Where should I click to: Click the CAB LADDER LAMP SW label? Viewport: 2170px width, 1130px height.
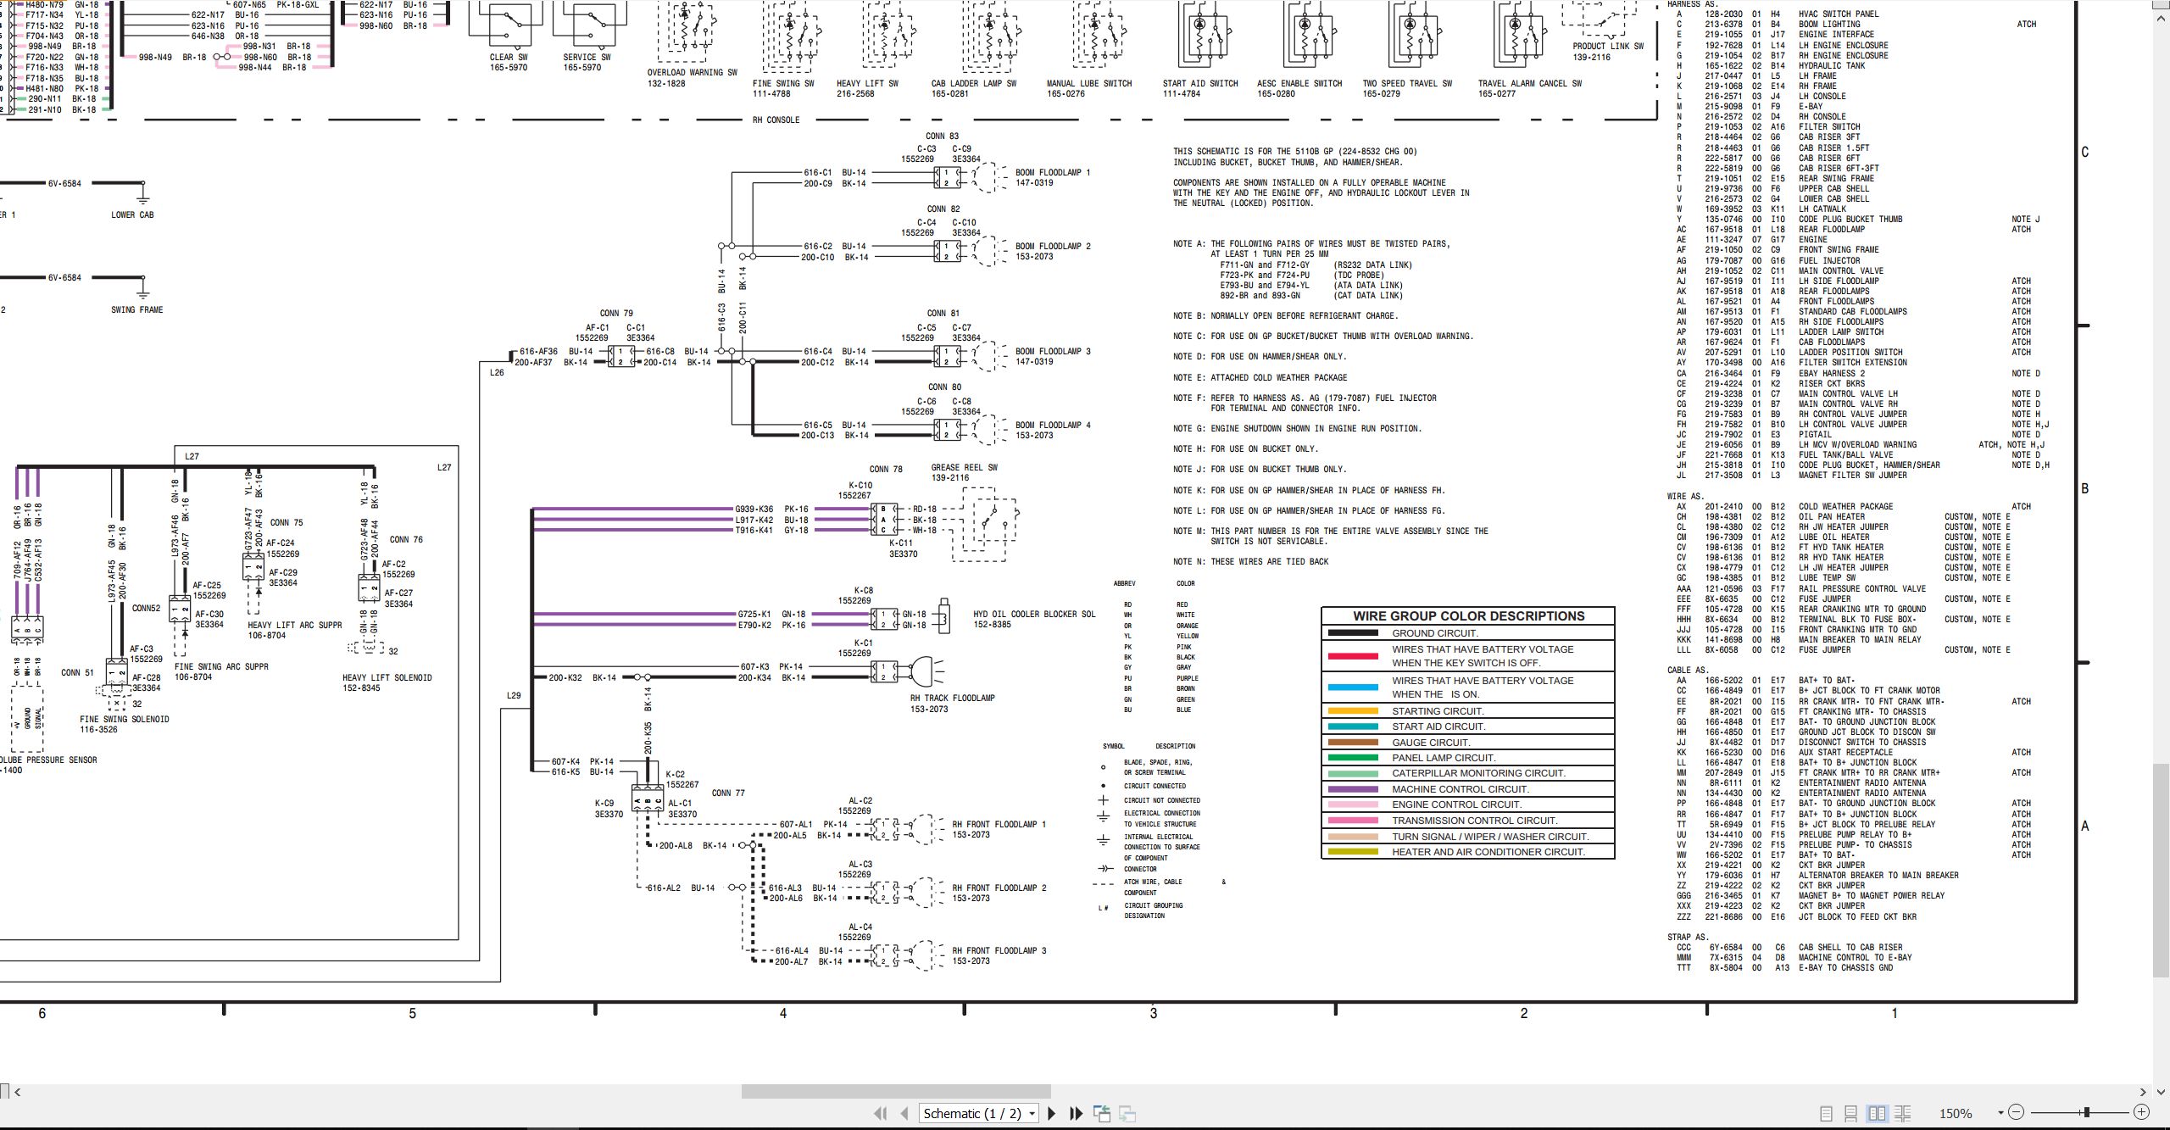[x=973, y=83]
